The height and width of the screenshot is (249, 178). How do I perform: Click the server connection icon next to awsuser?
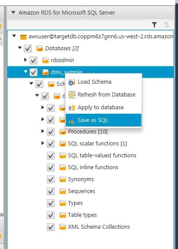(23, 37)
